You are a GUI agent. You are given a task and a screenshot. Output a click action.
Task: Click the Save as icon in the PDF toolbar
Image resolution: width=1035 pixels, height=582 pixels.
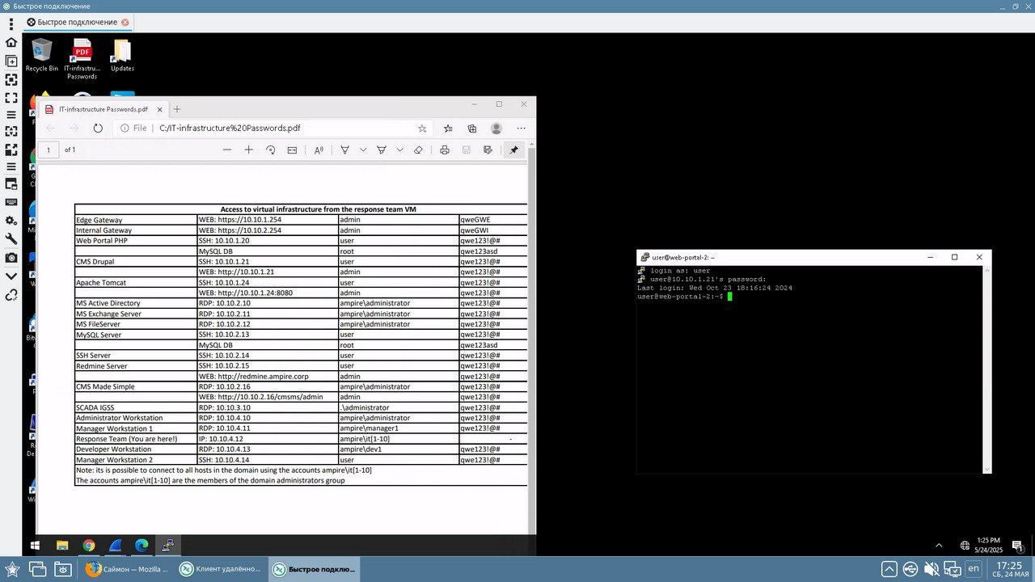488,150
